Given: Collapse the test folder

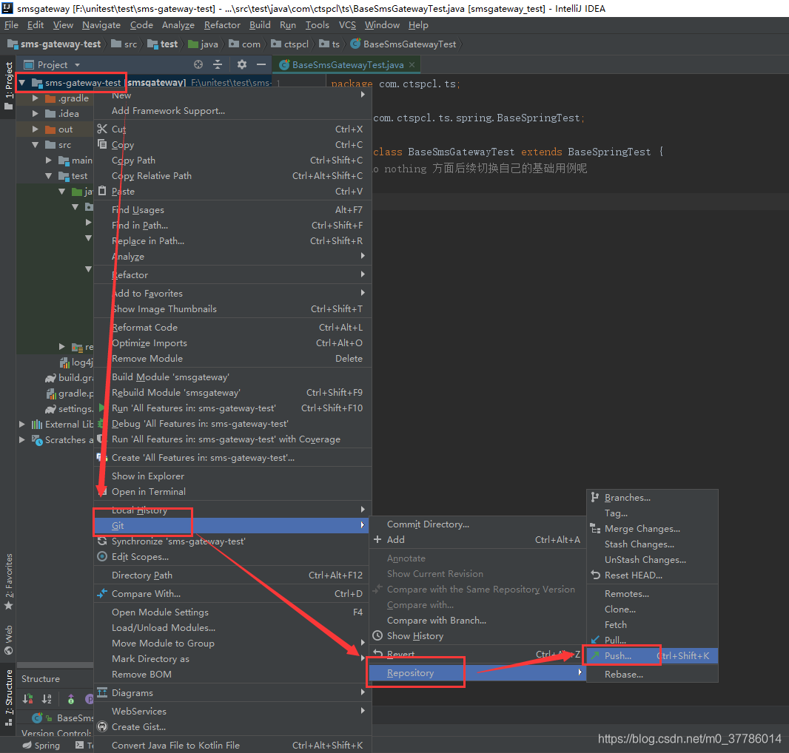Looking at the screenshot, I should [48, 176].
